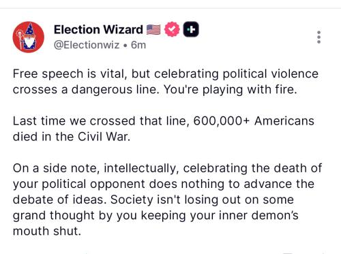
Task: Open the Election Wizard display name link
Action: (x=98, y=29)
